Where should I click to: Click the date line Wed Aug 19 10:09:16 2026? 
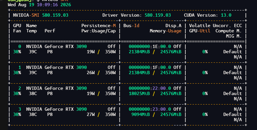(39, 5)
